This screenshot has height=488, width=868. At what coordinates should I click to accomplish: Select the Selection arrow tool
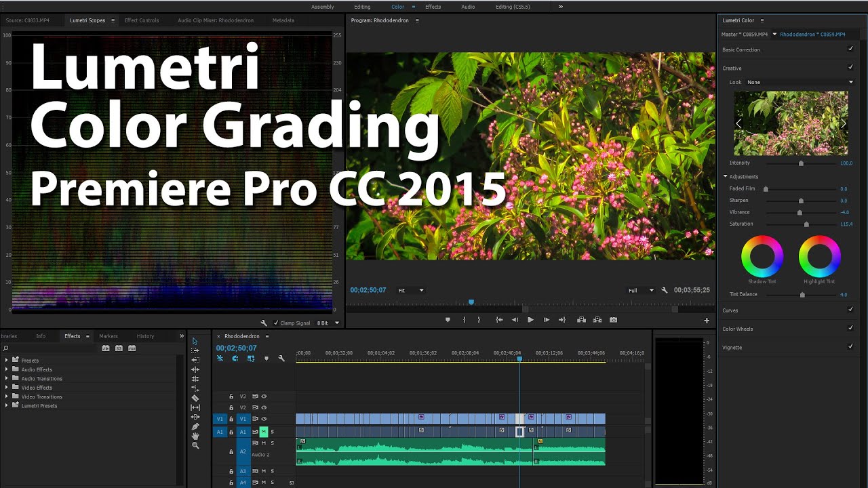[195, 341]
